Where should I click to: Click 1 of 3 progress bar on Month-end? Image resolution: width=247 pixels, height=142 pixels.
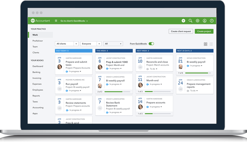[158, 91]
